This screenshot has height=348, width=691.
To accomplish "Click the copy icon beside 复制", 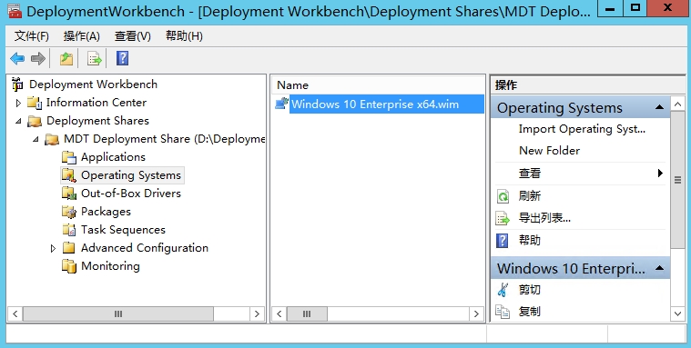I will 503,312.
